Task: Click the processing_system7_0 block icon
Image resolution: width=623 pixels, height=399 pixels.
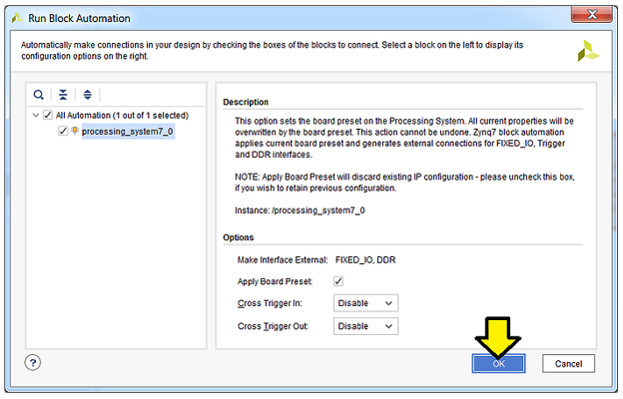Action: pos(75,131)
